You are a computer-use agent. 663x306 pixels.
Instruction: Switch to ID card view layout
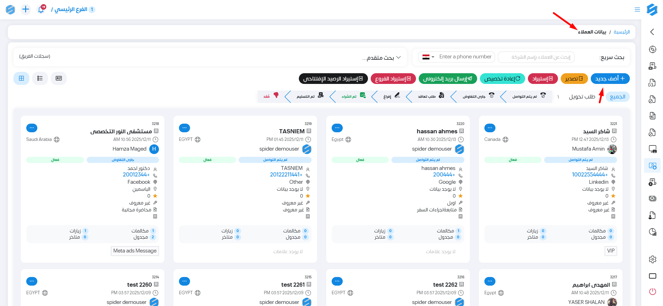59,78
